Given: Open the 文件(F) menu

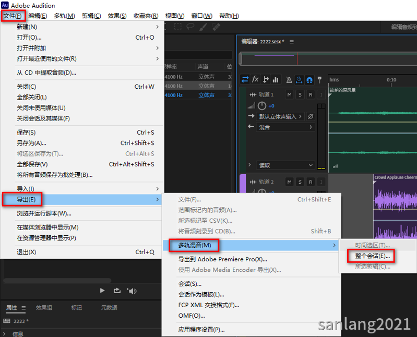Looking at the screenshot, I should click(12, 16).
